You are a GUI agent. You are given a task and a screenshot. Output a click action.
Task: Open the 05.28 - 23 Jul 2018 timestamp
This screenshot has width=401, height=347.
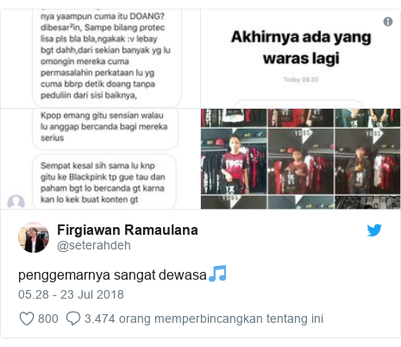[71, 294]
